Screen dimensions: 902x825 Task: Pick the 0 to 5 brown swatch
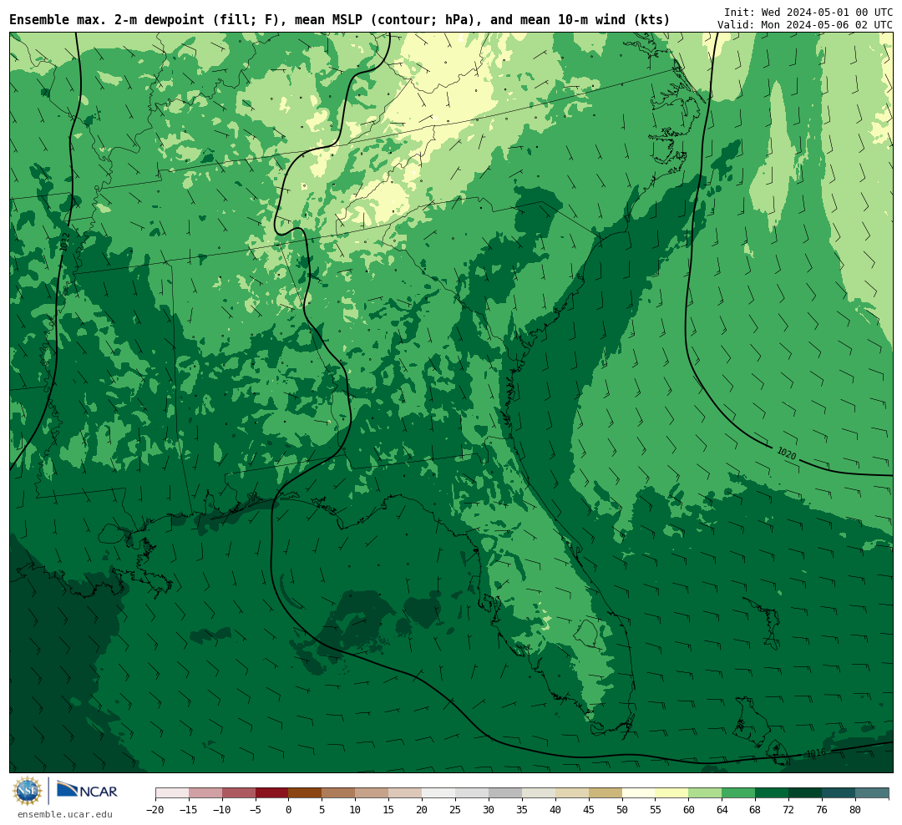pos(306,793)
